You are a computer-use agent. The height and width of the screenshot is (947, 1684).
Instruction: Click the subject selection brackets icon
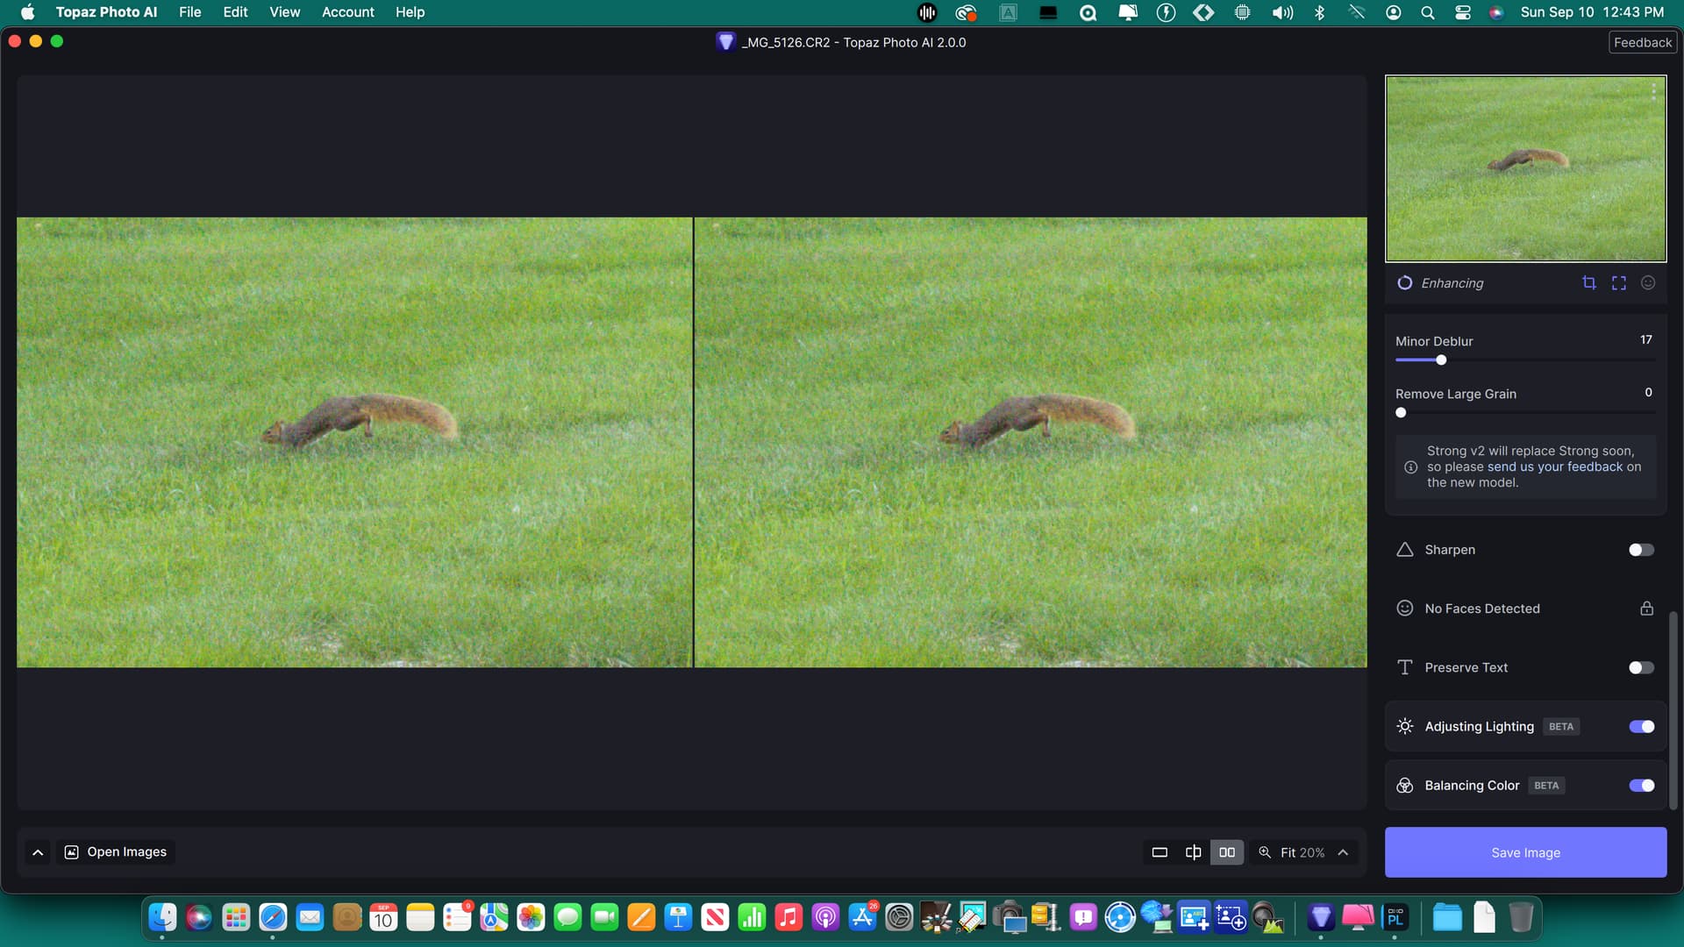(1618, 282)
